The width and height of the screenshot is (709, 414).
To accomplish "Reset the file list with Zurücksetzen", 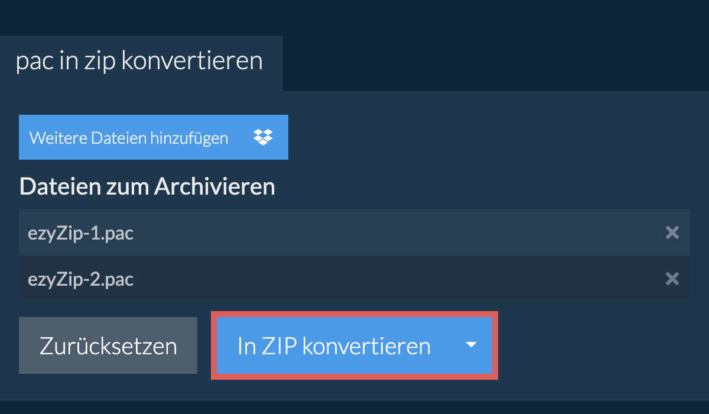I will pyautogui.click(x=108, y=345).
